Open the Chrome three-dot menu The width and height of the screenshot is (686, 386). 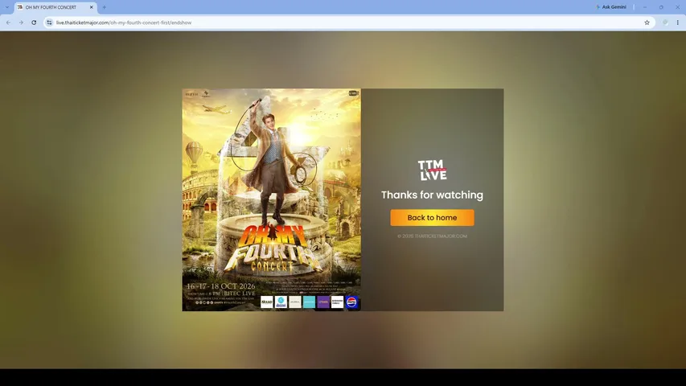[677, 23]
